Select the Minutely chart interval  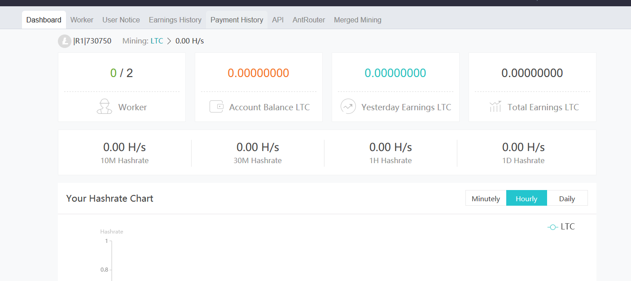(x=486, y=199)
